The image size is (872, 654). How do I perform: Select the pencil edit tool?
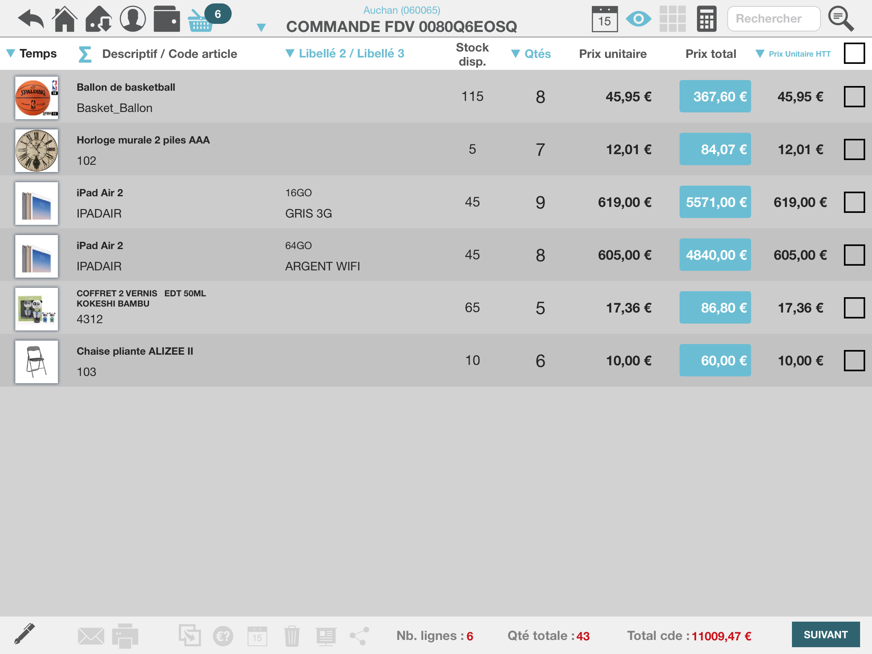25,634
